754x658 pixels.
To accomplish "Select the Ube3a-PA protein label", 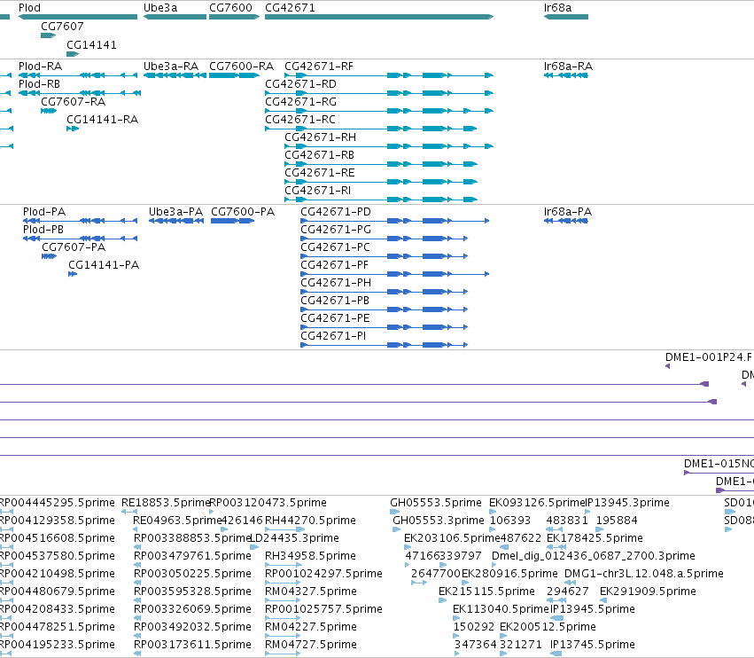I will point(176,212).
